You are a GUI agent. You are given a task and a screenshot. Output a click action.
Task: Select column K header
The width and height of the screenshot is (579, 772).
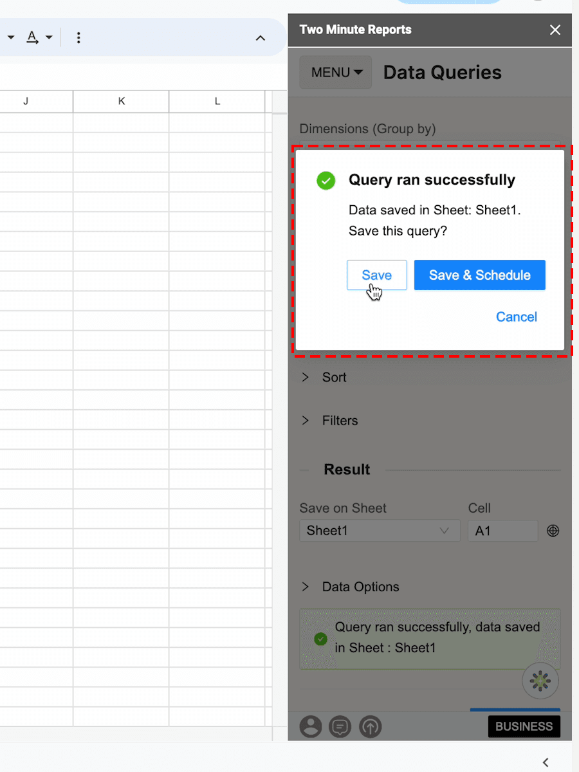[x=122, y=101]
